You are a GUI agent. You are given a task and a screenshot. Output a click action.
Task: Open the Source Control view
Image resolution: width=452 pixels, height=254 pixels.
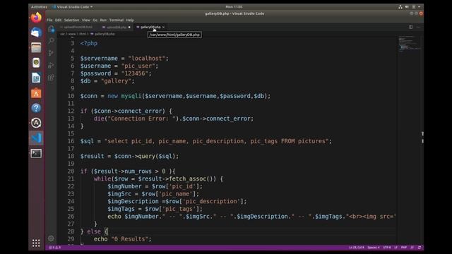[x=51, y=53]
